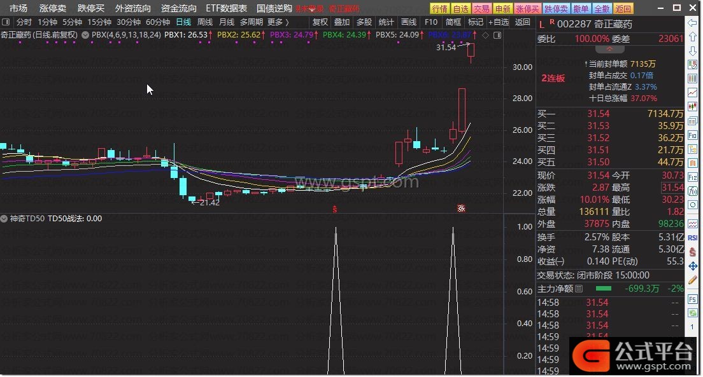This screenshot has width=703, height=377.
Task: Switch to 30分钟 period tab
Action: pyautogui.click(x=129, y=22)
